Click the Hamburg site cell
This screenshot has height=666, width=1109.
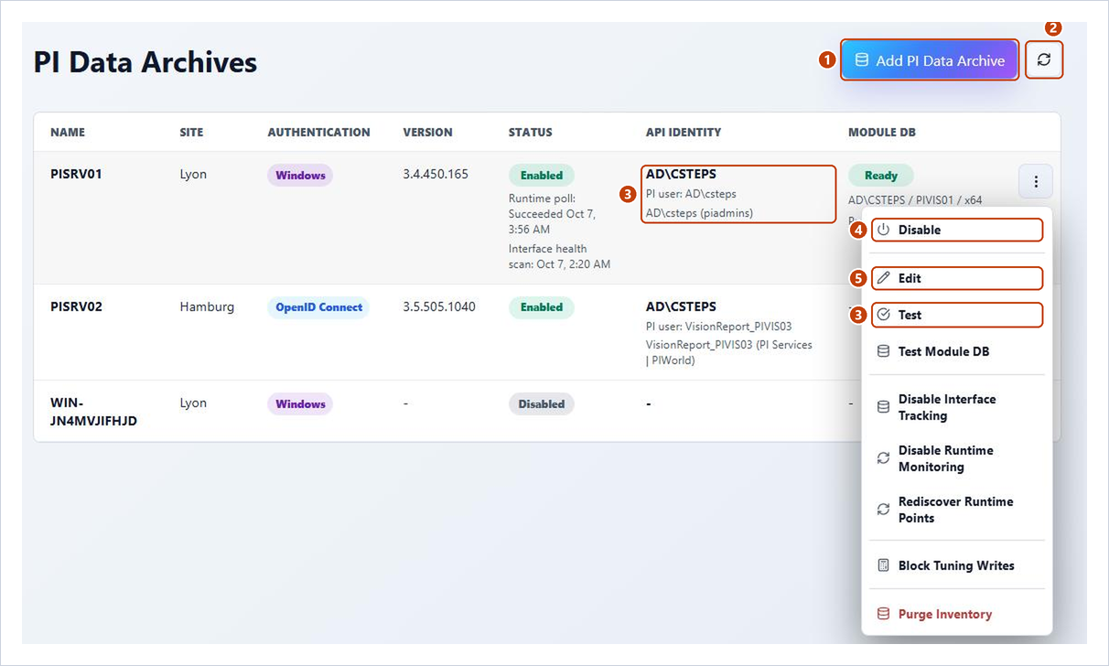[207, 306]
